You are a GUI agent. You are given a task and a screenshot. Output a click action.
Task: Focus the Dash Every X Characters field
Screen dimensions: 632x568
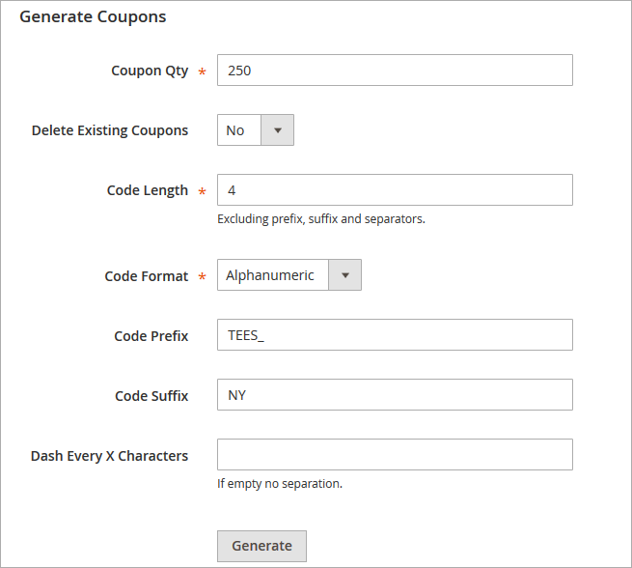(x=395, y=455)
